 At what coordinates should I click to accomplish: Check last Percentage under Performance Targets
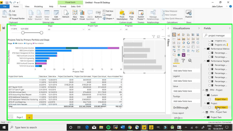point(210,85)
